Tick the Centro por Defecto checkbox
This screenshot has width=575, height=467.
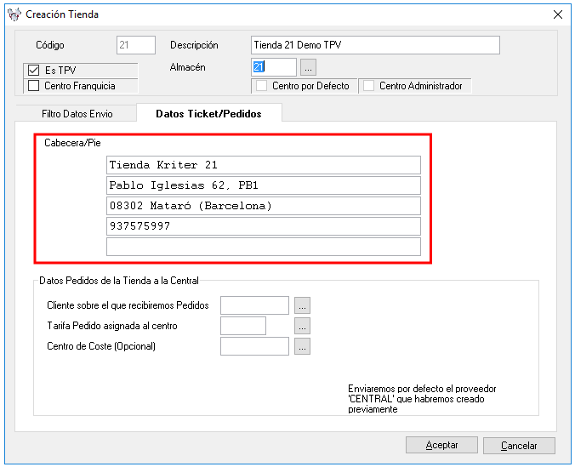(x=262, y=86)
